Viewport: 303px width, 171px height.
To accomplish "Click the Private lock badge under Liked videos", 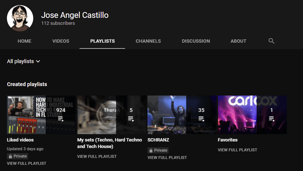I will [18, 156].
